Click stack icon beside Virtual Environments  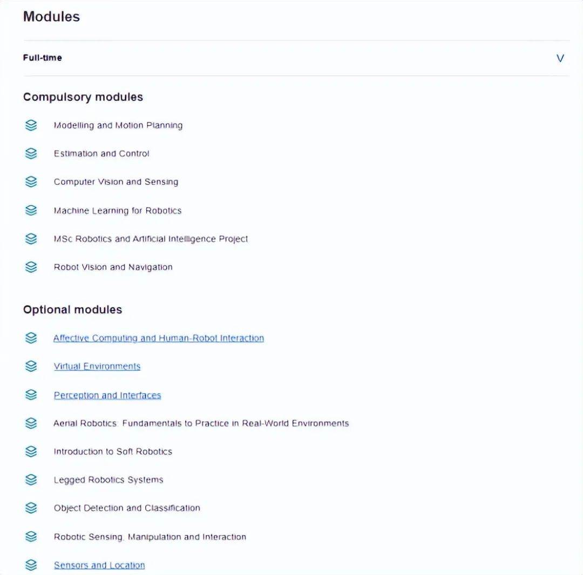click(31, 366)
